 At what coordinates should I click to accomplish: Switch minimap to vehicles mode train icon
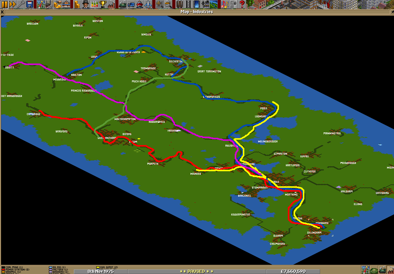(x=382, y=270)
